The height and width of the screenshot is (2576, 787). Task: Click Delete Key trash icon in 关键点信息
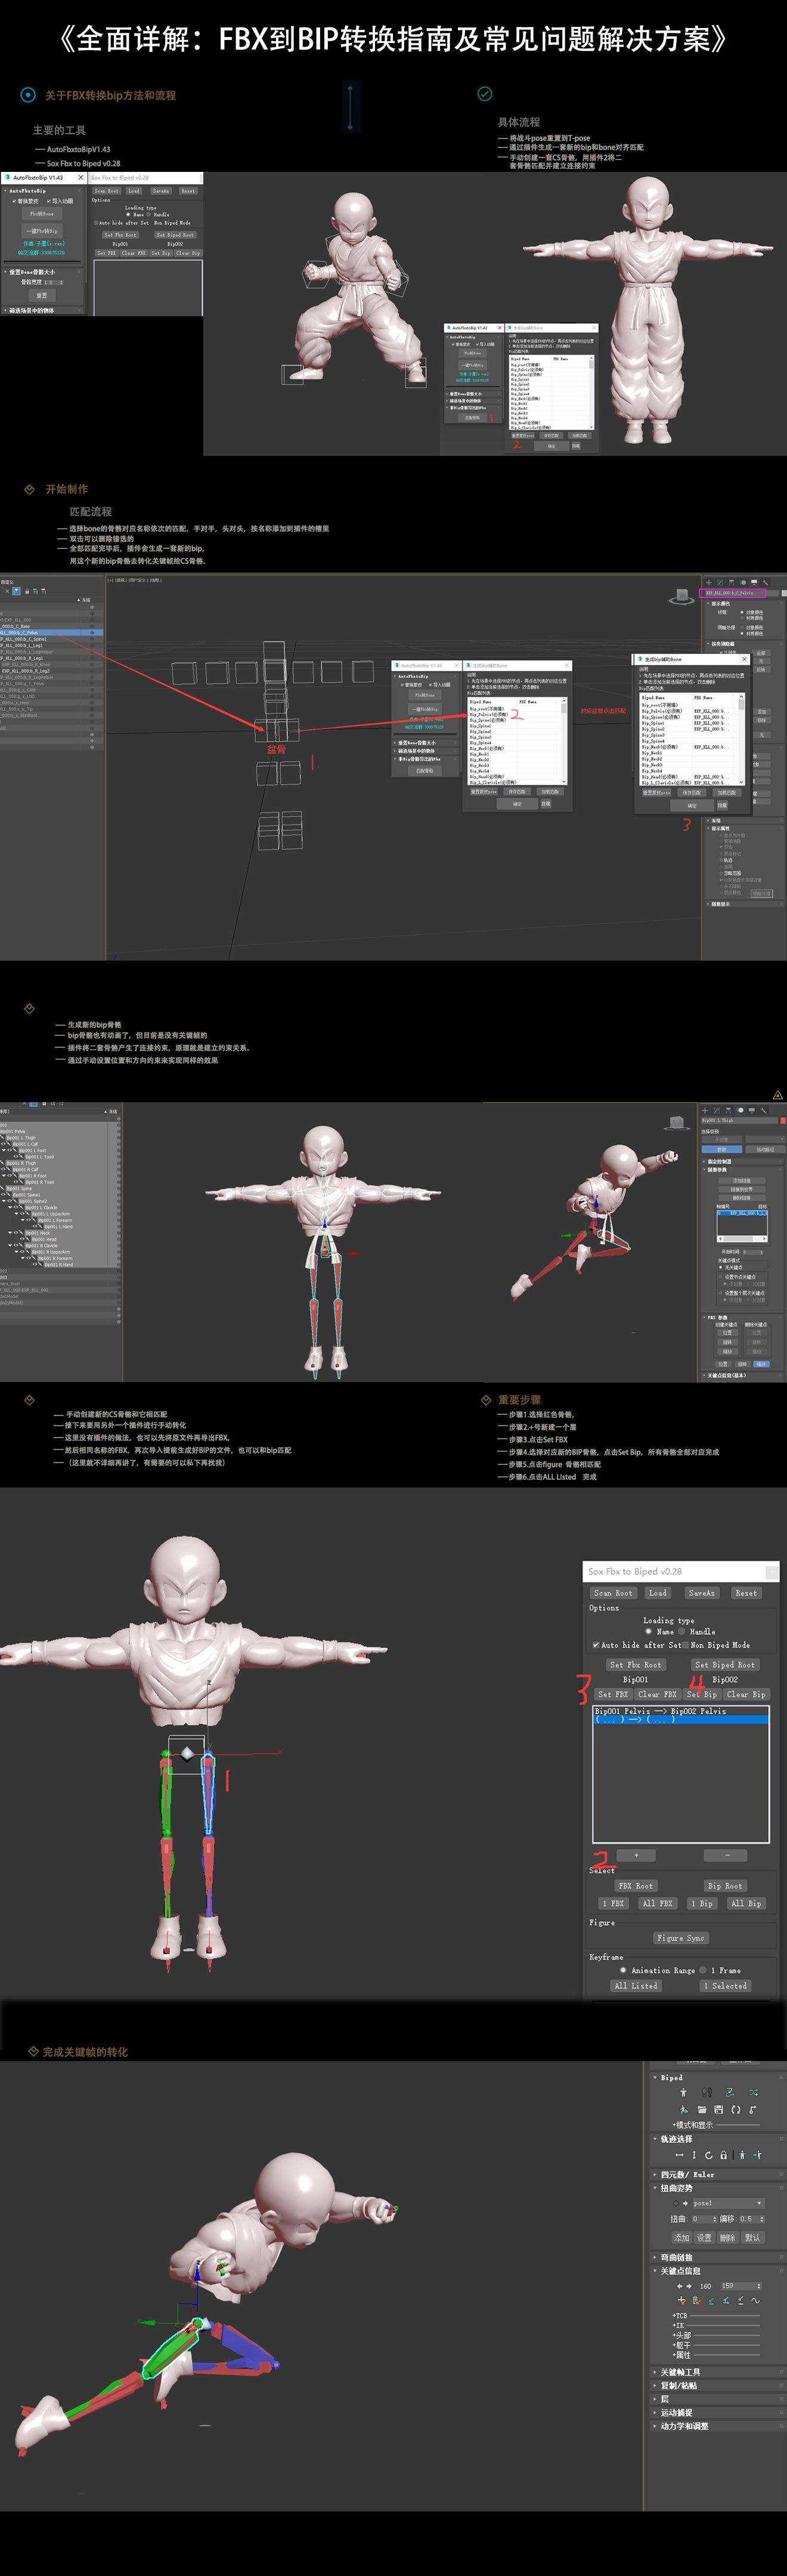click(697, 2301)
